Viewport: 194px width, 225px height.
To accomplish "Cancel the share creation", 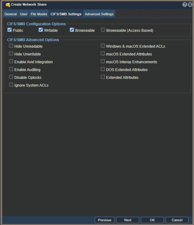I will pyautogui.click(x=177, y=220).
